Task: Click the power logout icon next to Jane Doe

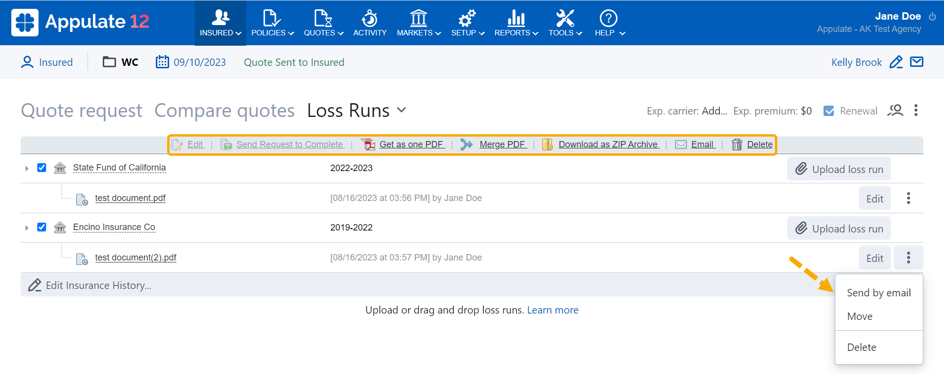Action: point(932,16)
